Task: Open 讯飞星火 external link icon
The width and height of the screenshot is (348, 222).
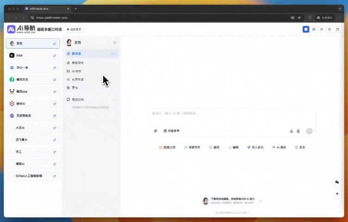Action: click(55, 140)
